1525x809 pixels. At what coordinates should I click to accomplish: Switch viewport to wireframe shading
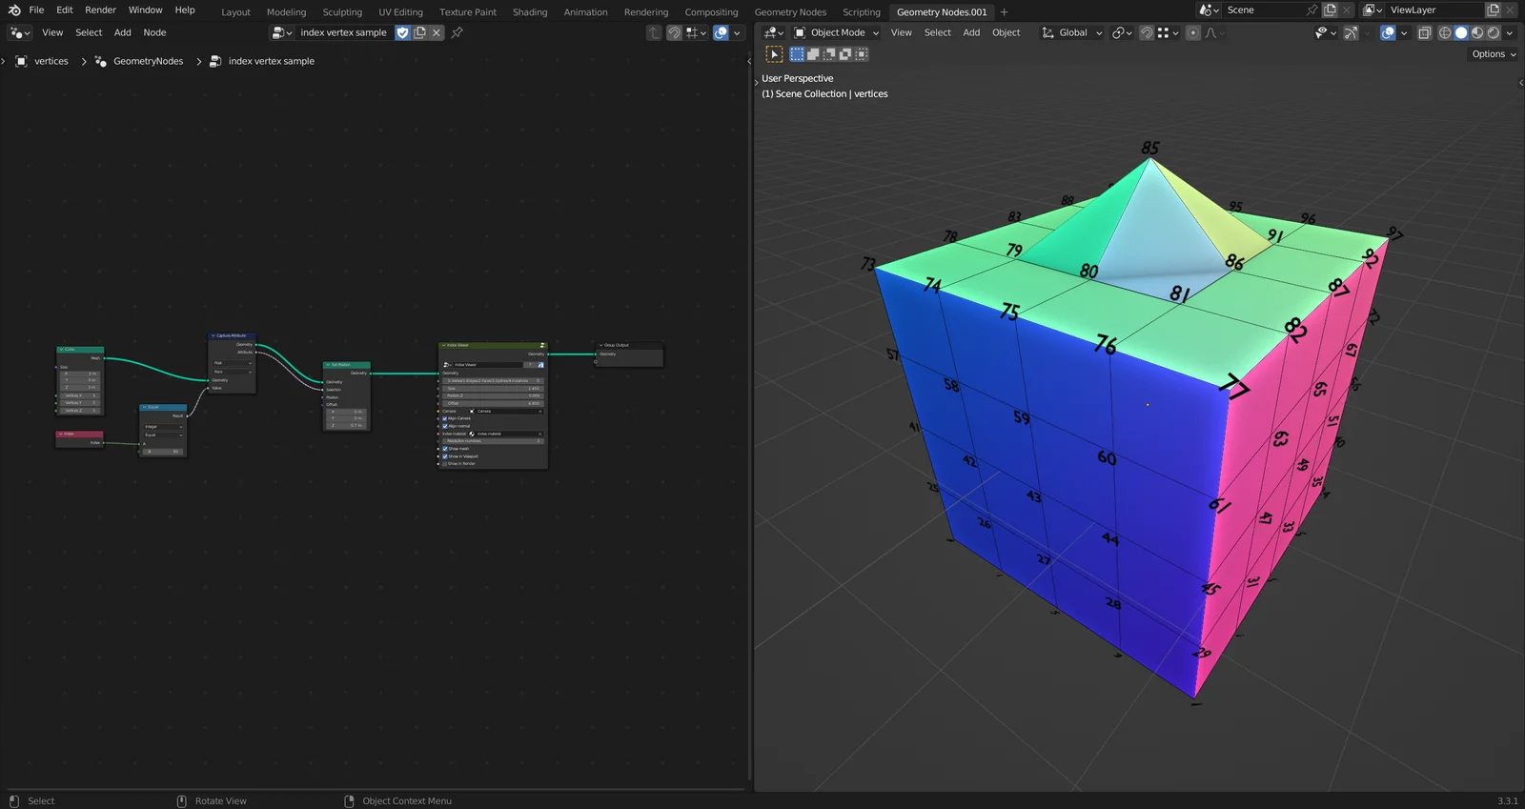coord(1445,32)
